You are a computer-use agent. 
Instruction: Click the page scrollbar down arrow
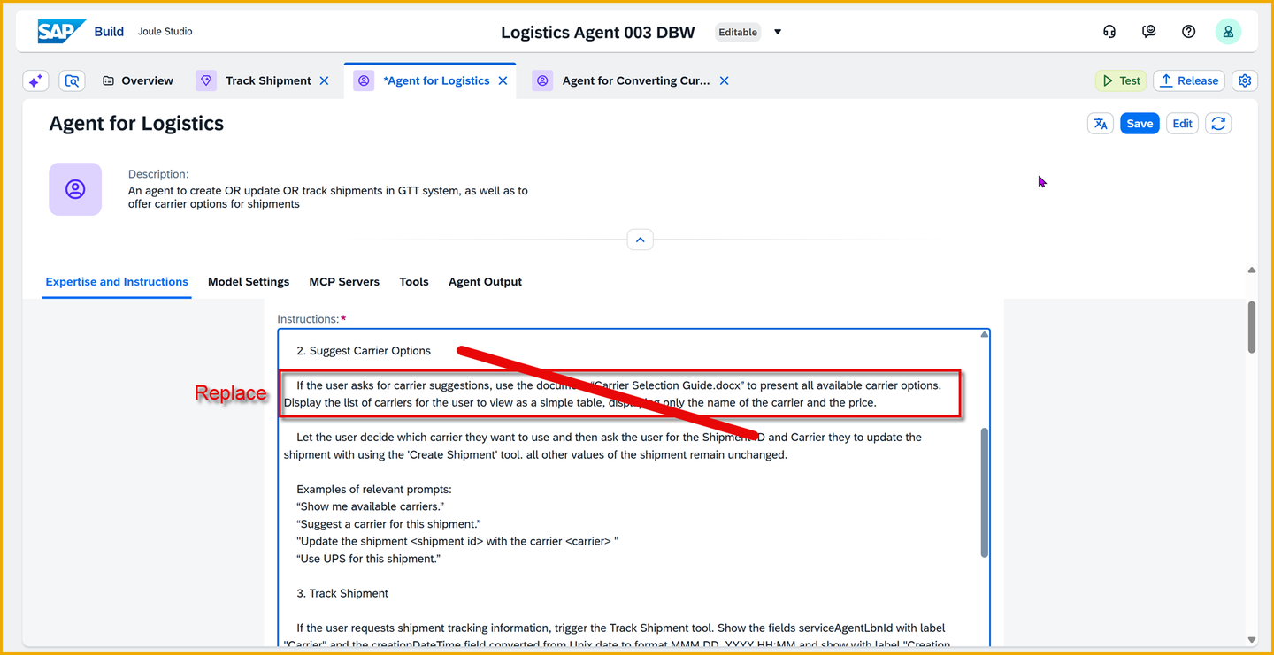tap(1252, 640)
